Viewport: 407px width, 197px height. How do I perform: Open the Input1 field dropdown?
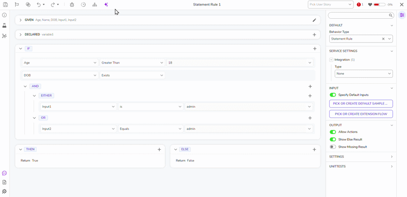(x=78, y=107)
